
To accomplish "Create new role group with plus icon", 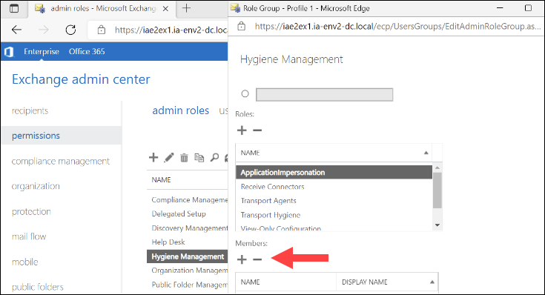I will 153,157.
